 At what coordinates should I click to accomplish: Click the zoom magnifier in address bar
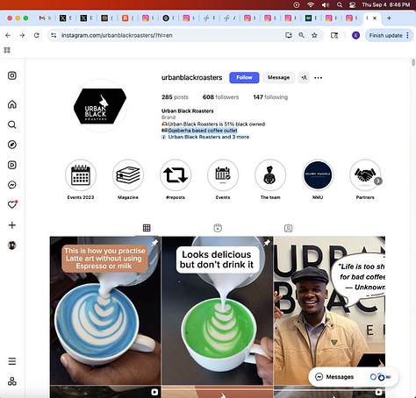pyautogui.click(x=301, y=35)
